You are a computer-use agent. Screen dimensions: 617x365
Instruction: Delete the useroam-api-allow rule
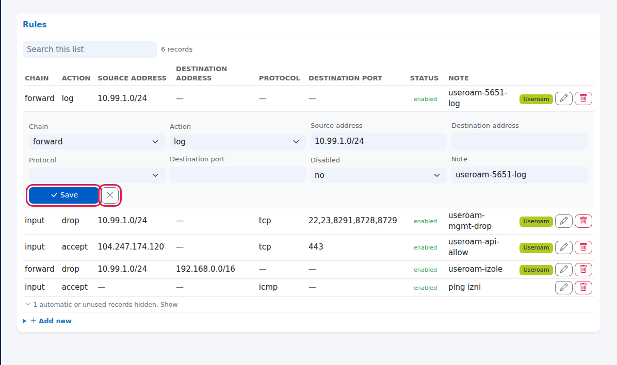pyautogui.click(x=583, y=247)
